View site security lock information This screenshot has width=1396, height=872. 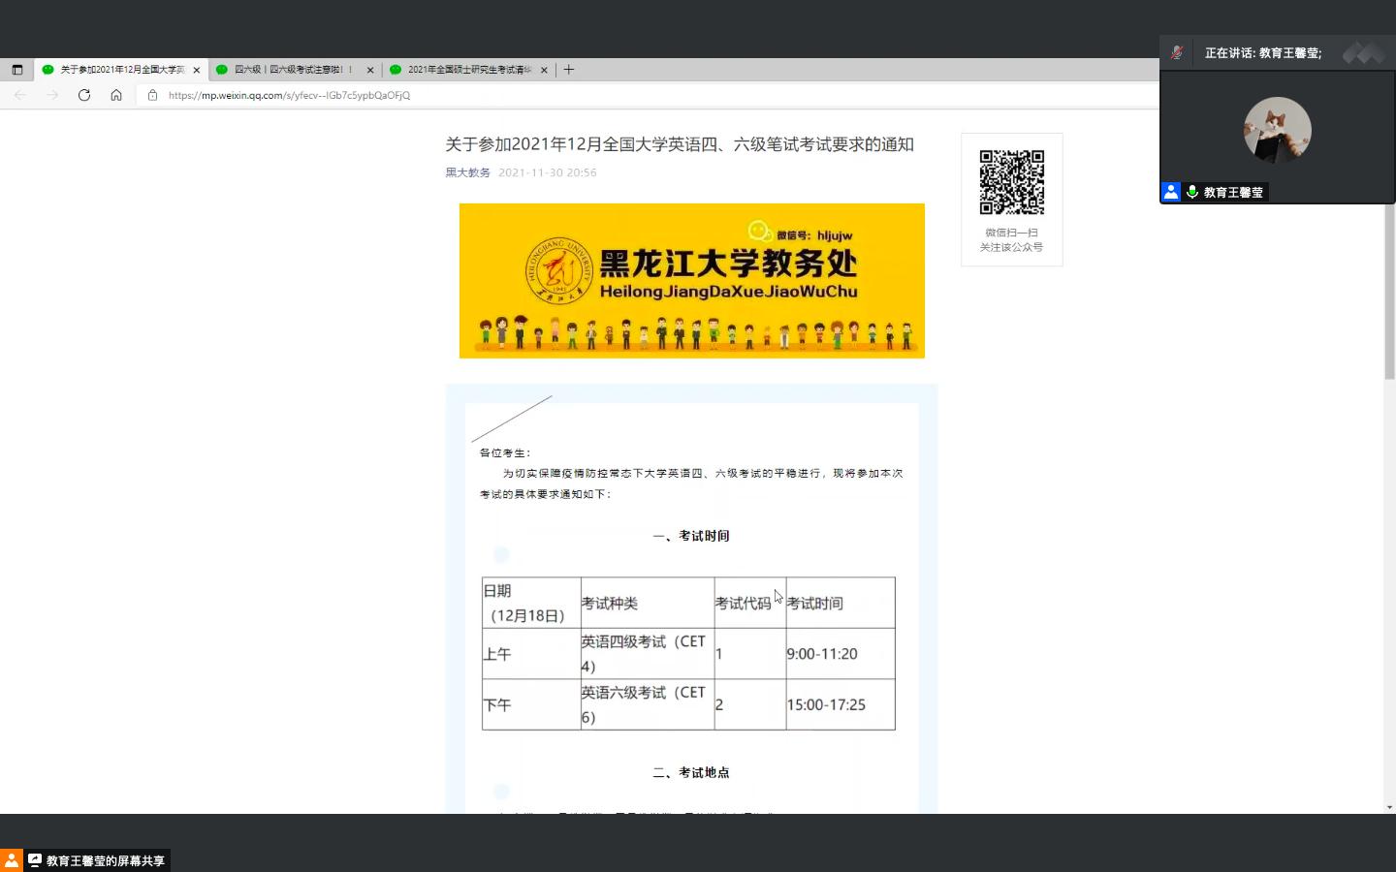point(152,95)
